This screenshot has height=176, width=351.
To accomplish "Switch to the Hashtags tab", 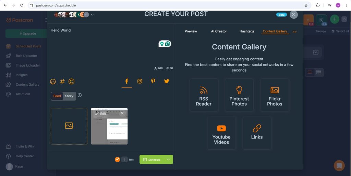I will tap(247, 31).
